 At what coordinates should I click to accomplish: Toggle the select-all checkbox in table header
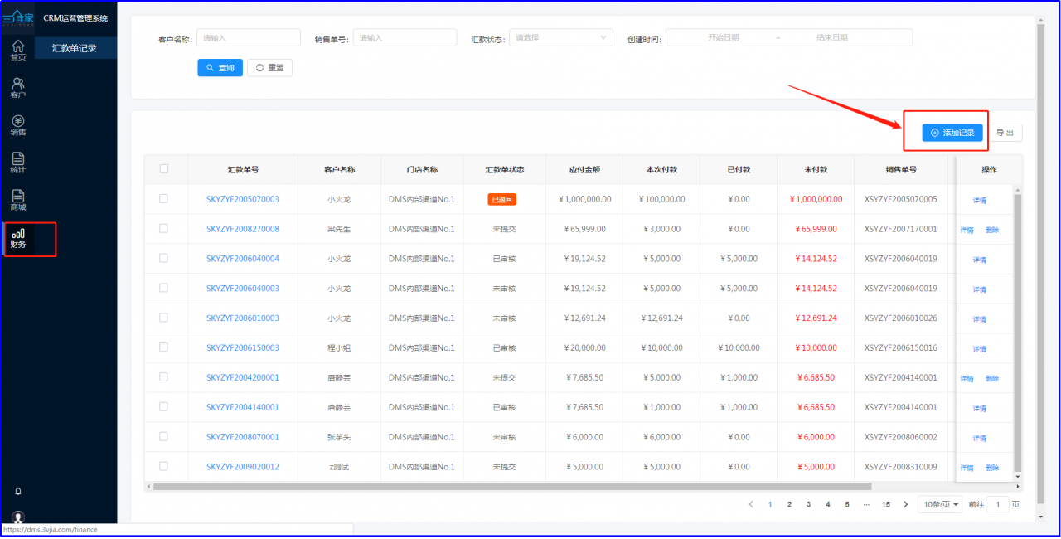164,168
